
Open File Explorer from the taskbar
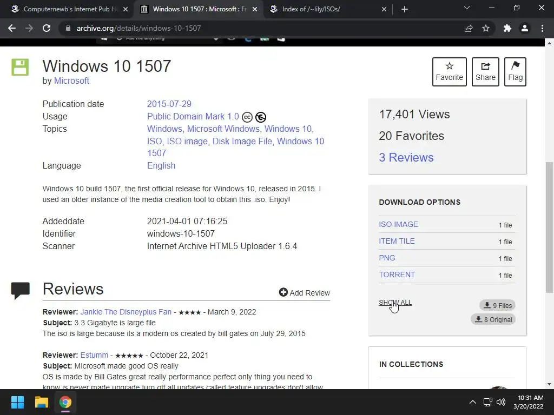(41, 402)
